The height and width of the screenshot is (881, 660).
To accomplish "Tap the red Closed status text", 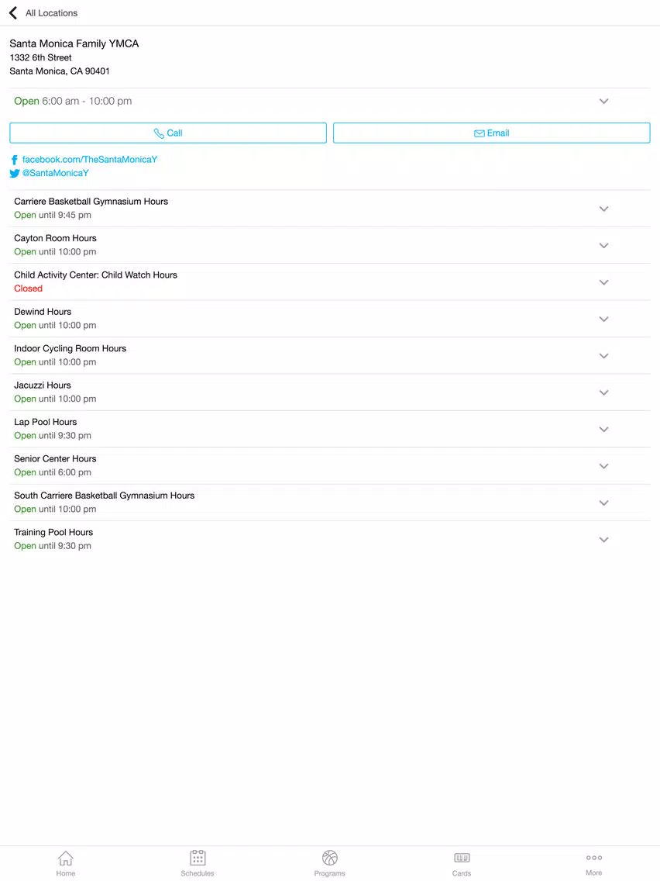I will (x=28, y=288).
